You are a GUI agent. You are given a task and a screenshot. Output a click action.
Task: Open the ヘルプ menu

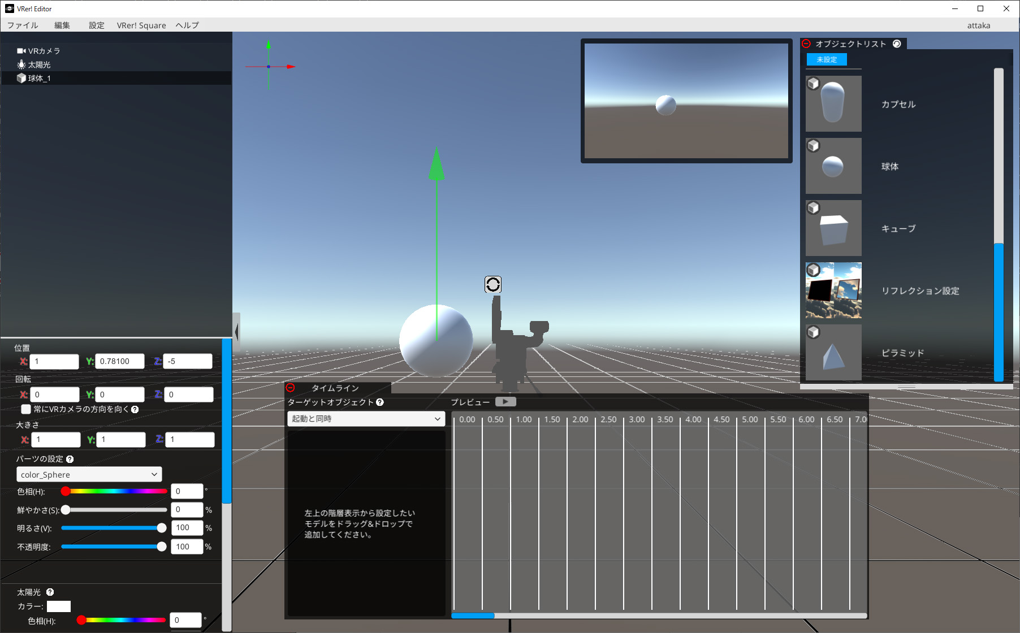coord(187,25)
